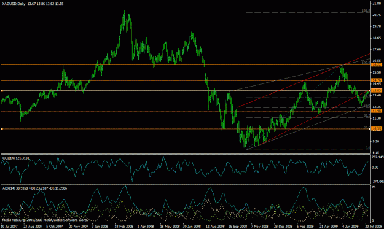
Task: Click the 100.0 Fibonacci level label
Action: 366,63
